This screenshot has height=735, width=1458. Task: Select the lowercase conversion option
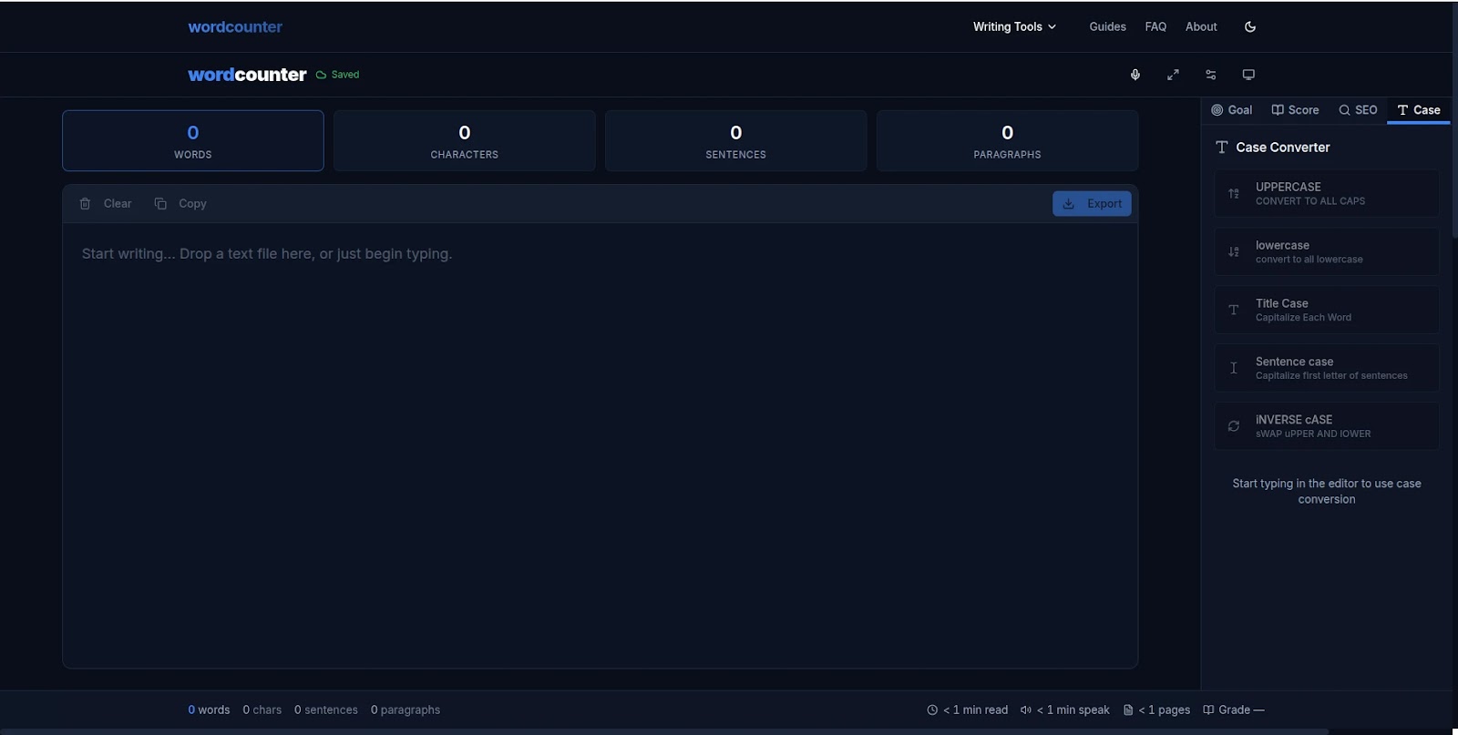click(1327, 251)
